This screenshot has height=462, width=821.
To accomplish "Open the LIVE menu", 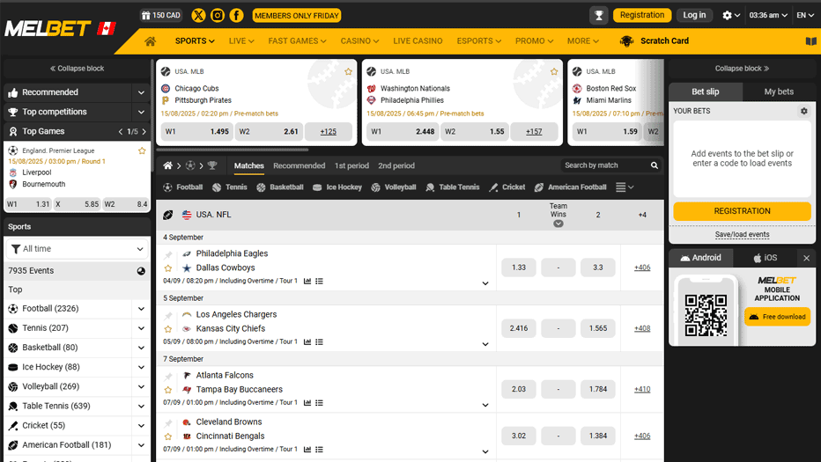I will (x=241, y=40).
